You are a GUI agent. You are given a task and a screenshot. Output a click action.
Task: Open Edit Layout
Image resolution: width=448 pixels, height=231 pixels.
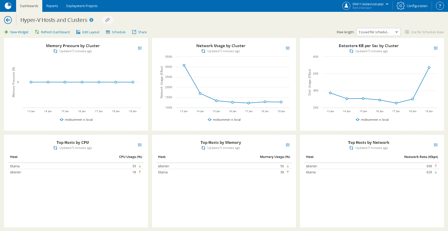tap(88, 32)
